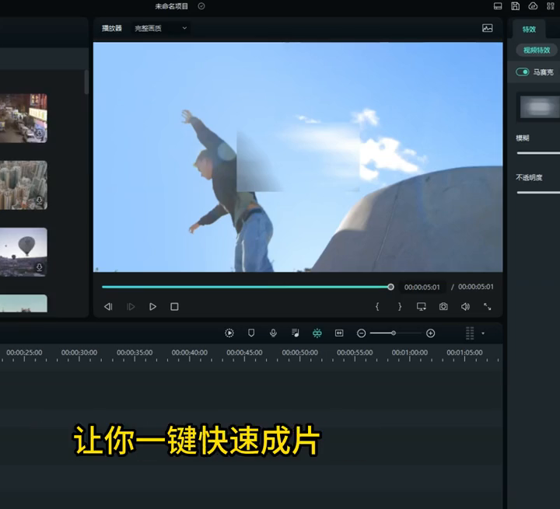Select the 视频特效 sub-tab button
560x509 pixels.
(x=537, y=50)
